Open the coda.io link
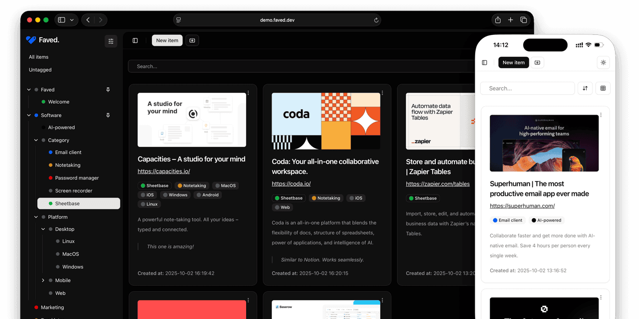This screenshot has width=639, height=319. coord(291,184)
